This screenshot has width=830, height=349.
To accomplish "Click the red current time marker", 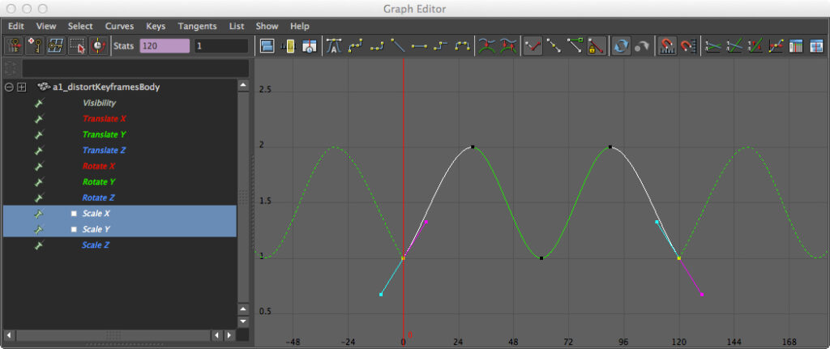I will [x=404, y=202].
